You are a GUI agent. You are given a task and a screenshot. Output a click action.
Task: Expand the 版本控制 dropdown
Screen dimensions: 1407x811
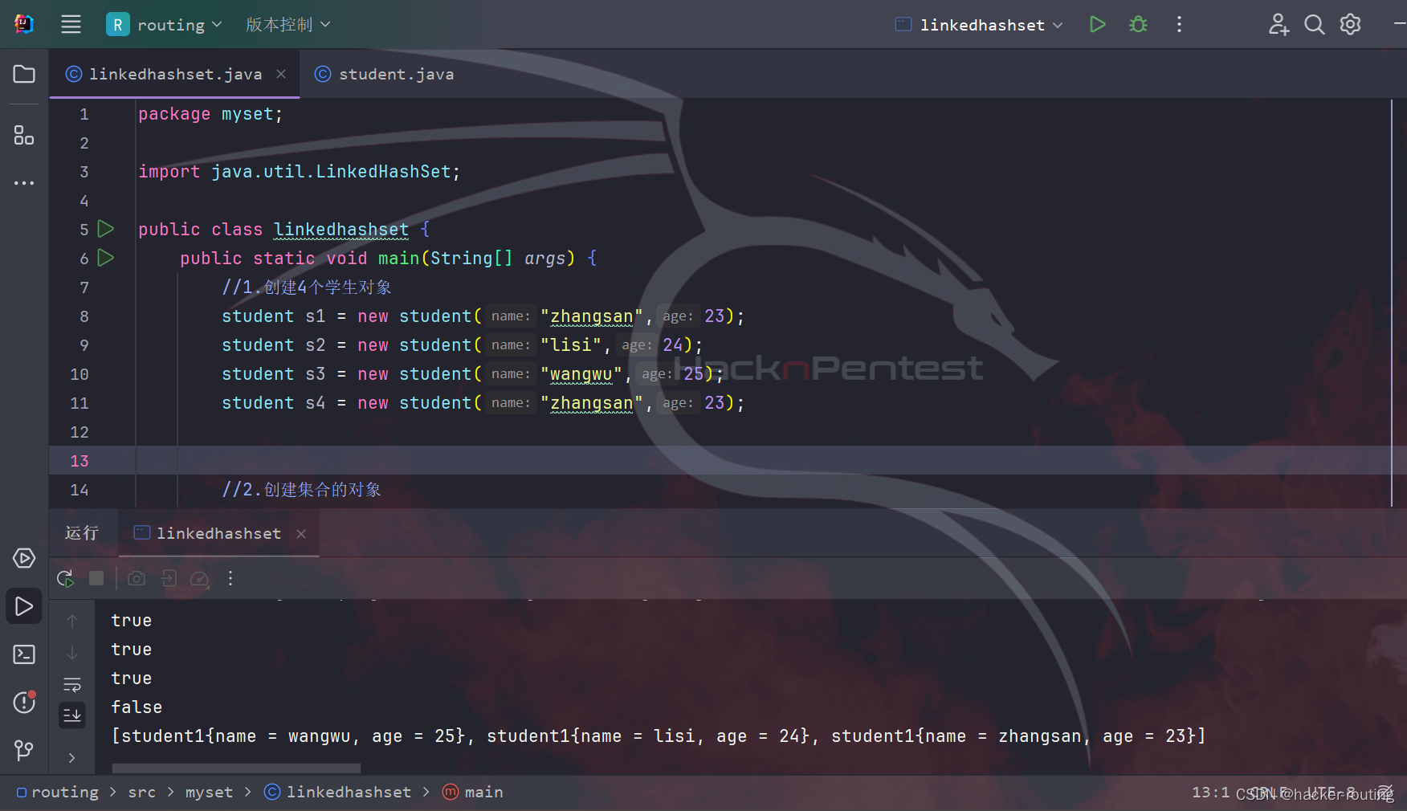287,24
